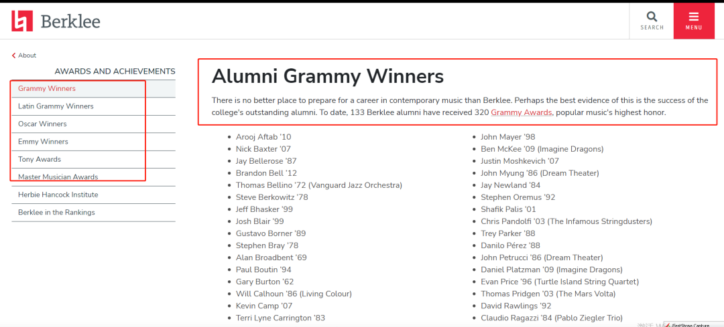Click the Alumni Grammy Winners heading

328,76
